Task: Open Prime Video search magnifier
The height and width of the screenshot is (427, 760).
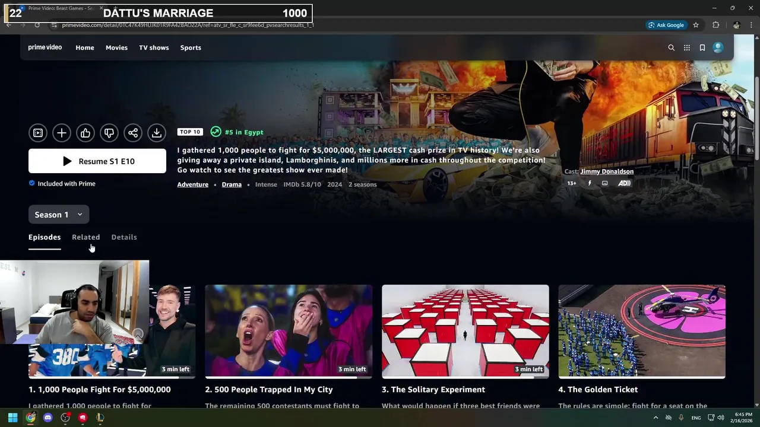Action: 672,47
